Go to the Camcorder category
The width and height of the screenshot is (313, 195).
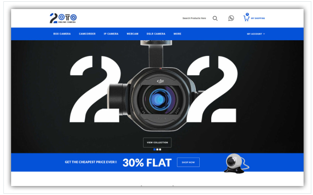point(87,34)
